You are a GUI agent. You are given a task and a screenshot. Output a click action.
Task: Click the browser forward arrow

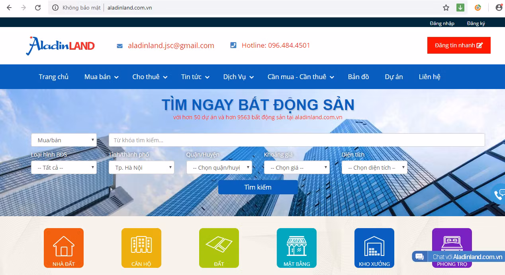(x=23, y=8)
